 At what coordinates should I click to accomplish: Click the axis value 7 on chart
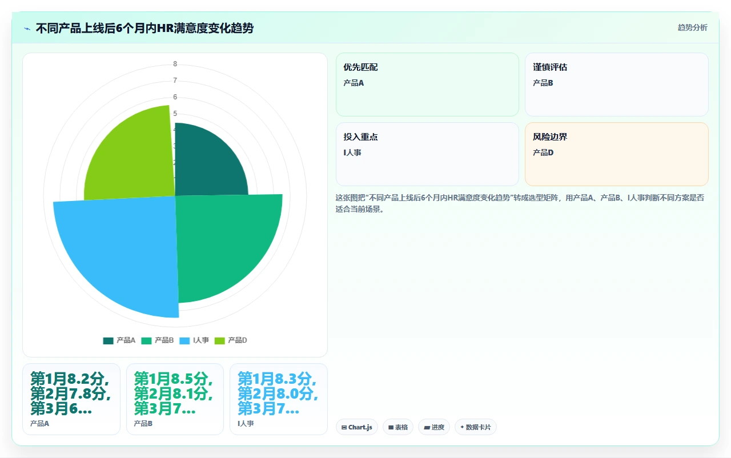175,81
